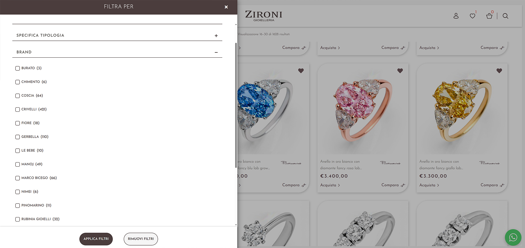Viewport: 525px width, 248px height.
Task: Open the user account icon
Action: tap(456, 16)
